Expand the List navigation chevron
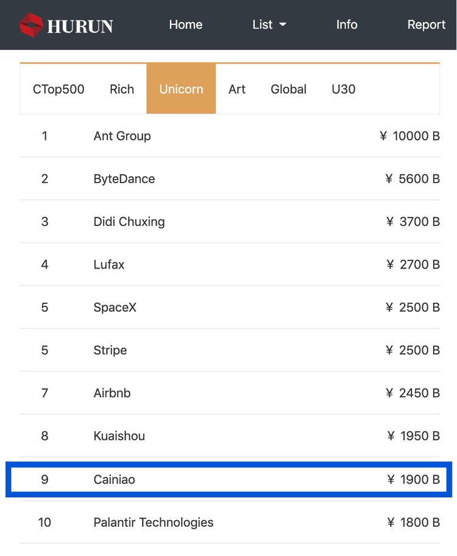 pos(284,25)
